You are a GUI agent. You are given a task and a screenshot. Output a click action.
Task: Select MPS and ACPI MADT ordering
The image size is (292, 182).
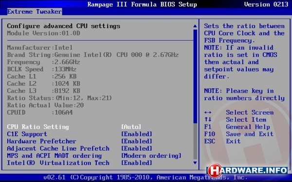55,156
